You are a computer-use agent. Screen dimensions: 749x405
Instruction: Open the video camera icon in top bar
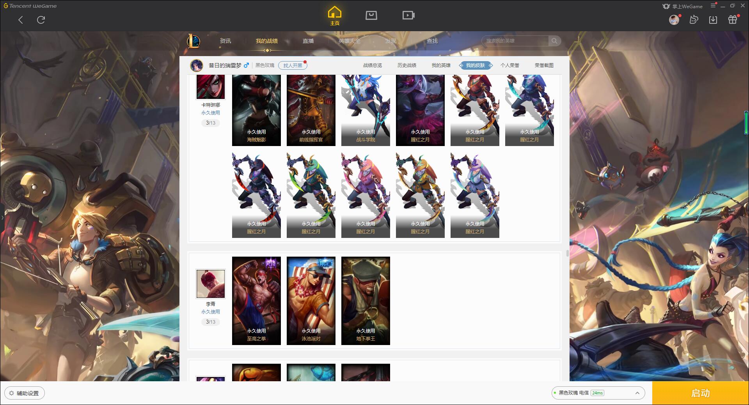pyautogui.click(x=408, y=15)
